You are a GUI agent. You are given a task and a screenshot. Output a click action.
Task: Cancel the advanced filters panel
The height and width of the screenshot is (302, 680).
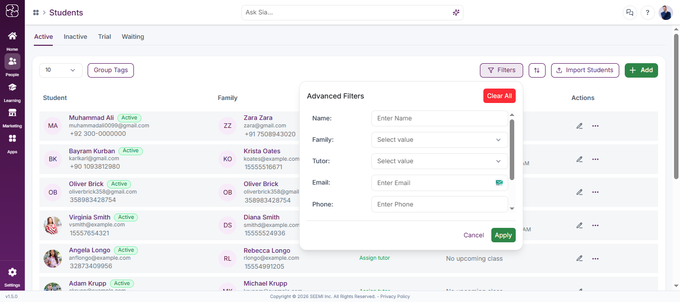click(x=473, y=235)
